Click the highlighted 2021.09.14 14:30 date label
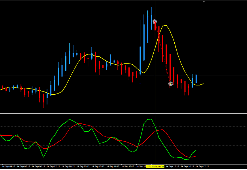This screenshot has height=170, width=247. (155, 166)
